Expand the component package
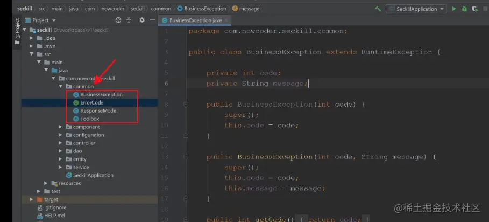Image resolution: width=489 pixels, height=222 pixels. pos(61,127)
